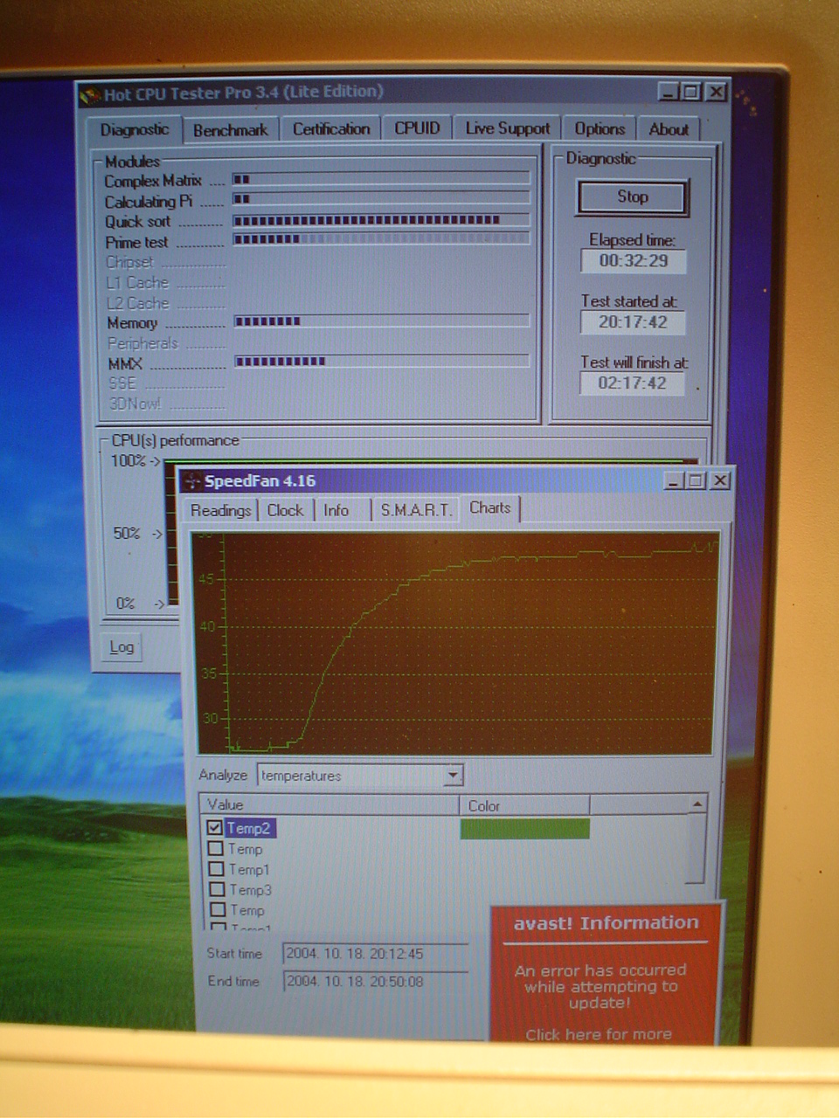
Task: Click the Prime test module label
Action: (x=136, y=243)
